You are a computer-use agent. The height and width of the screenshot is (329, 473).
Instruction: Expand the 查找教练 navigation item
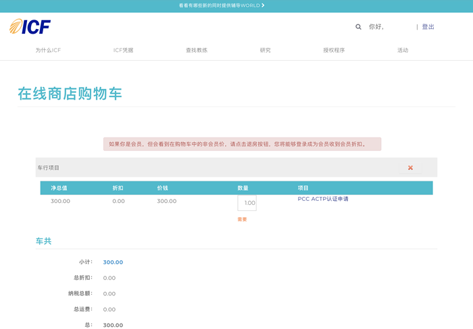pyautogui.click(x=197, y=51)
